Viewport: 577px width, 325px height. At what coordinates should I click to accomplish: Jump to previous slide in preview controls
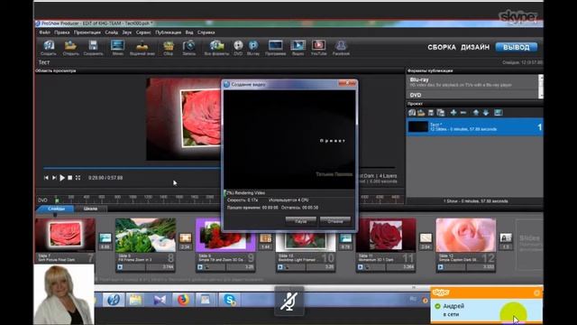[46, 178]
